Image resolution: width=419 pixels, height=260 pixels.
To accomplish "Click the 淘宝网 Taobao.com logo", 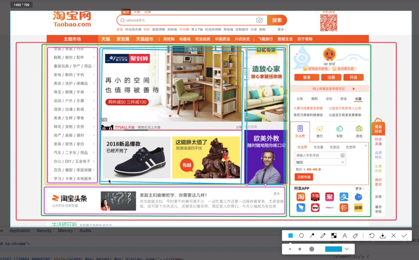I will tap(72, 19).
